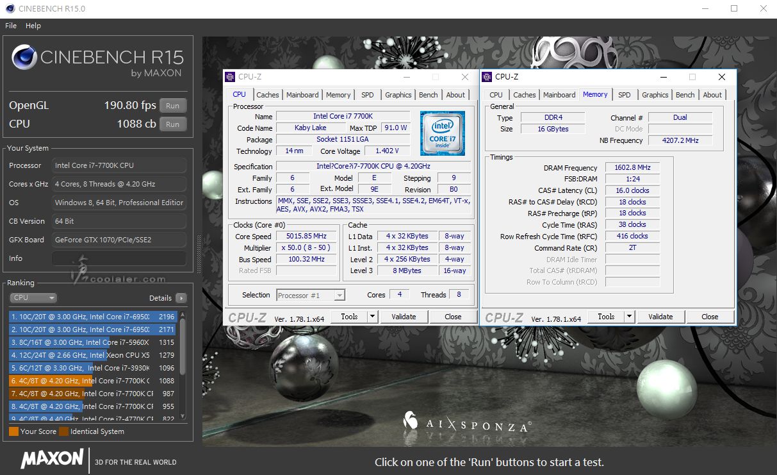Click the Identical System brown color swatch

63,431
